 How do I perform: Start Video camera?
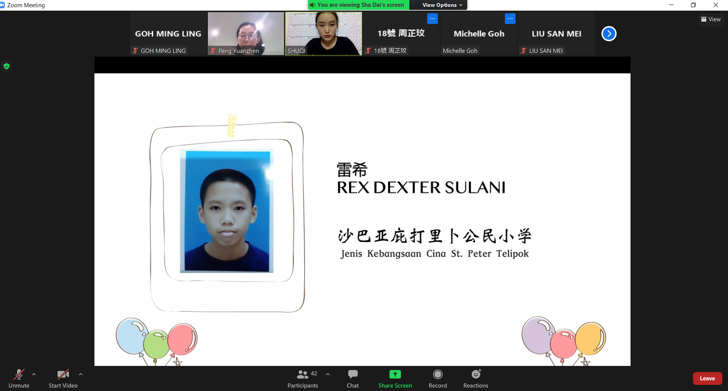coord(63,378)
